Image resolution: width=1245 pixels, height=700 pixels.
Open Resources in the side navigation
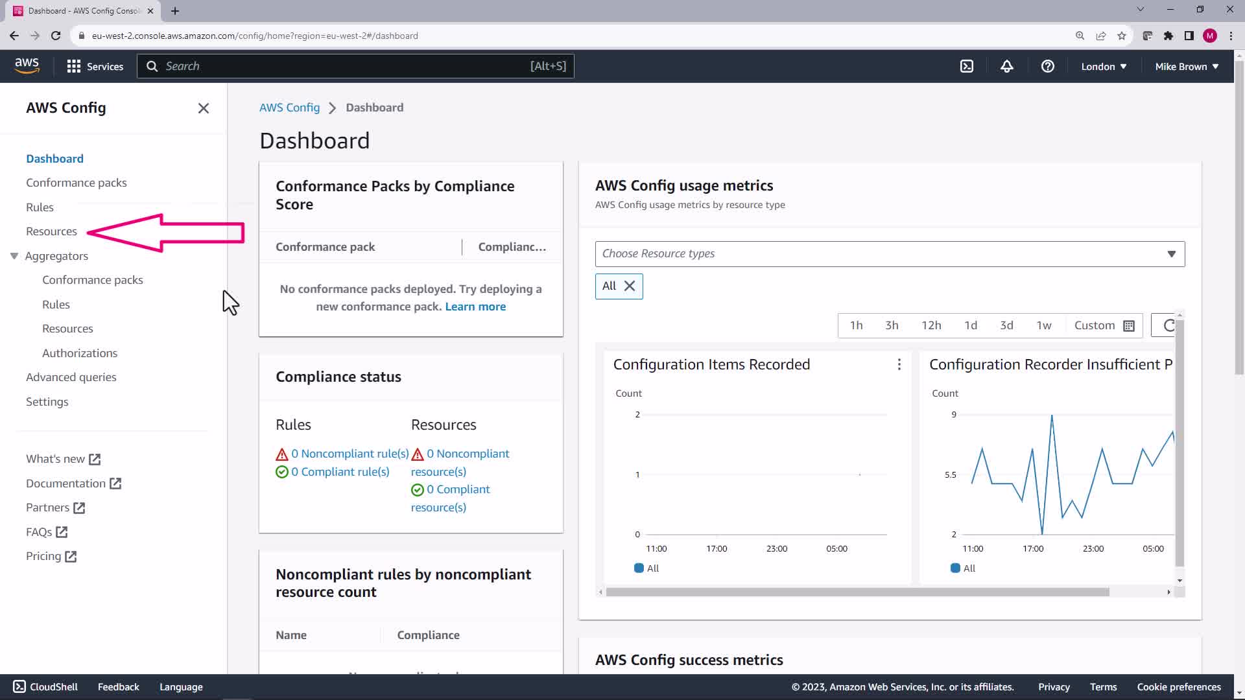click(x=51, y=231)
